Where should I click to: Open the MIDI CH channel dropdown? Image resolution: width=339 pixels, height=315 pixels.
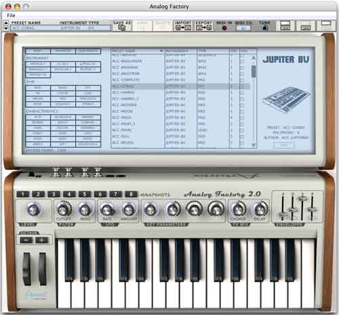(243, 28)
